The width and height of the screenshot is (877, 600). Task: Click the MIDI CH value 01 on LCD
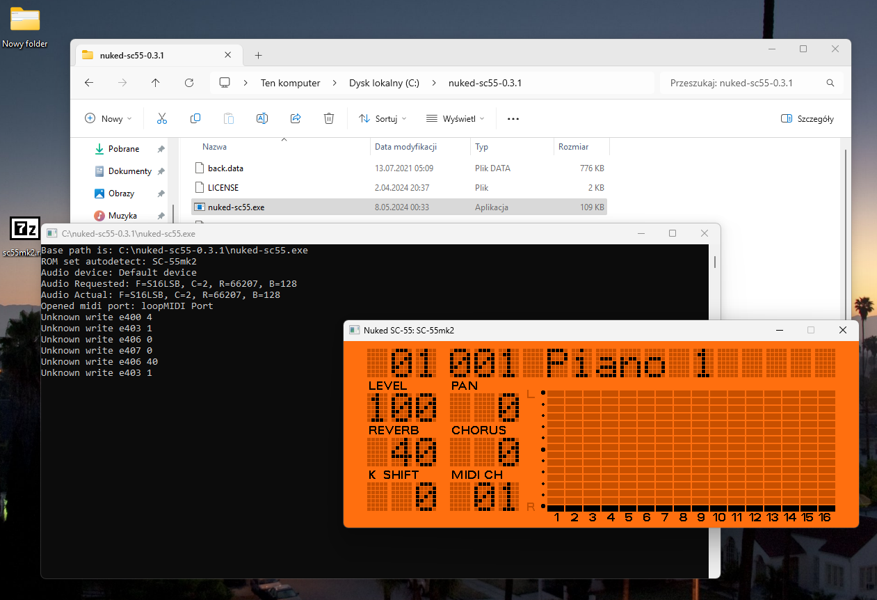[497, 497]
